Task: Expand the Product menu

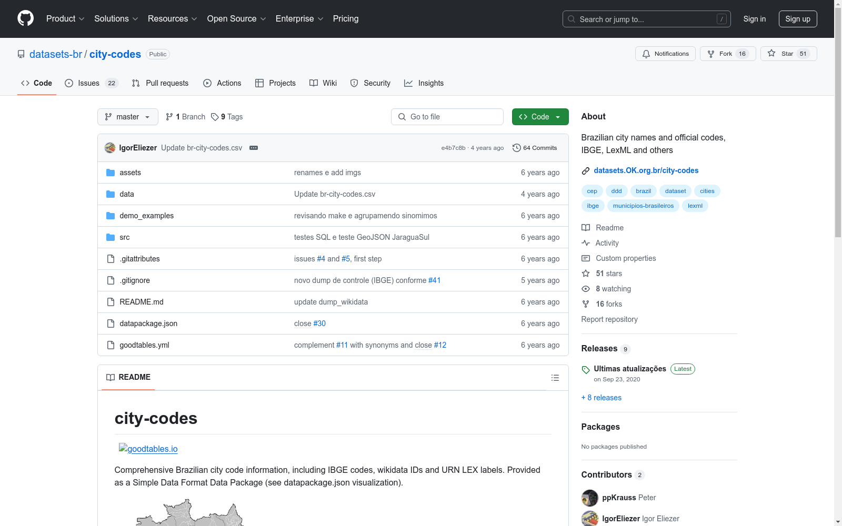Action: (x=65, y=18)
